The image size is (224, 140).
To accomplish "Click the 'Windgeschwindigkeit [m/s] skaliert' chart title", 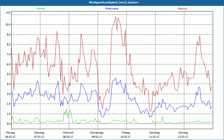I will tap(114, 3).
